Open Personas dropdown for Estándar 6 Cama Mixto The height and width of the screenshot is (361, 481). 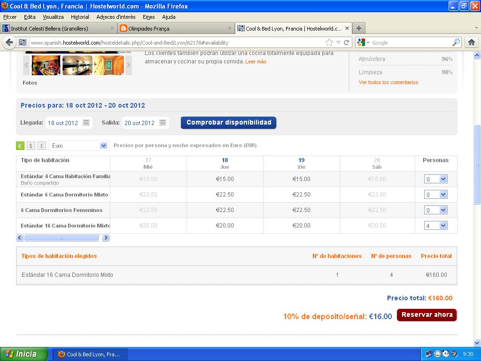click(435, 194)
